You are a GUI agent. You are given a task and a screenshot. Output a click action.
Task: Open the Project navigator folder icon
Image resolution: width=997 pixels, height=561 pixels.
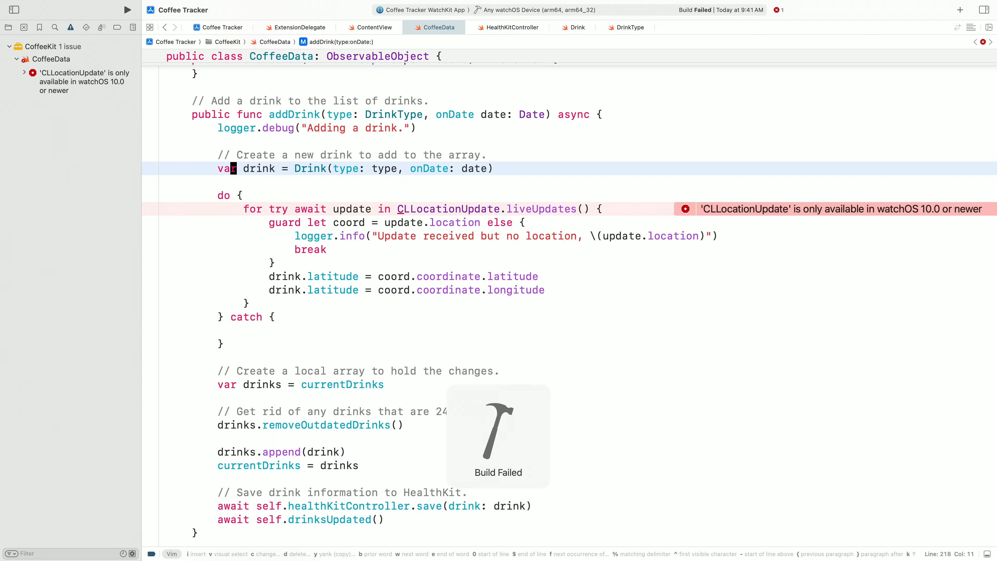8,28
